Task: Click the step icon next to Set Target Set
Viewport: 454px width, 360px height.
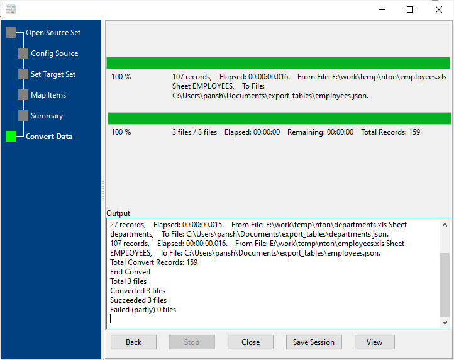Action: tap(23, 74)
